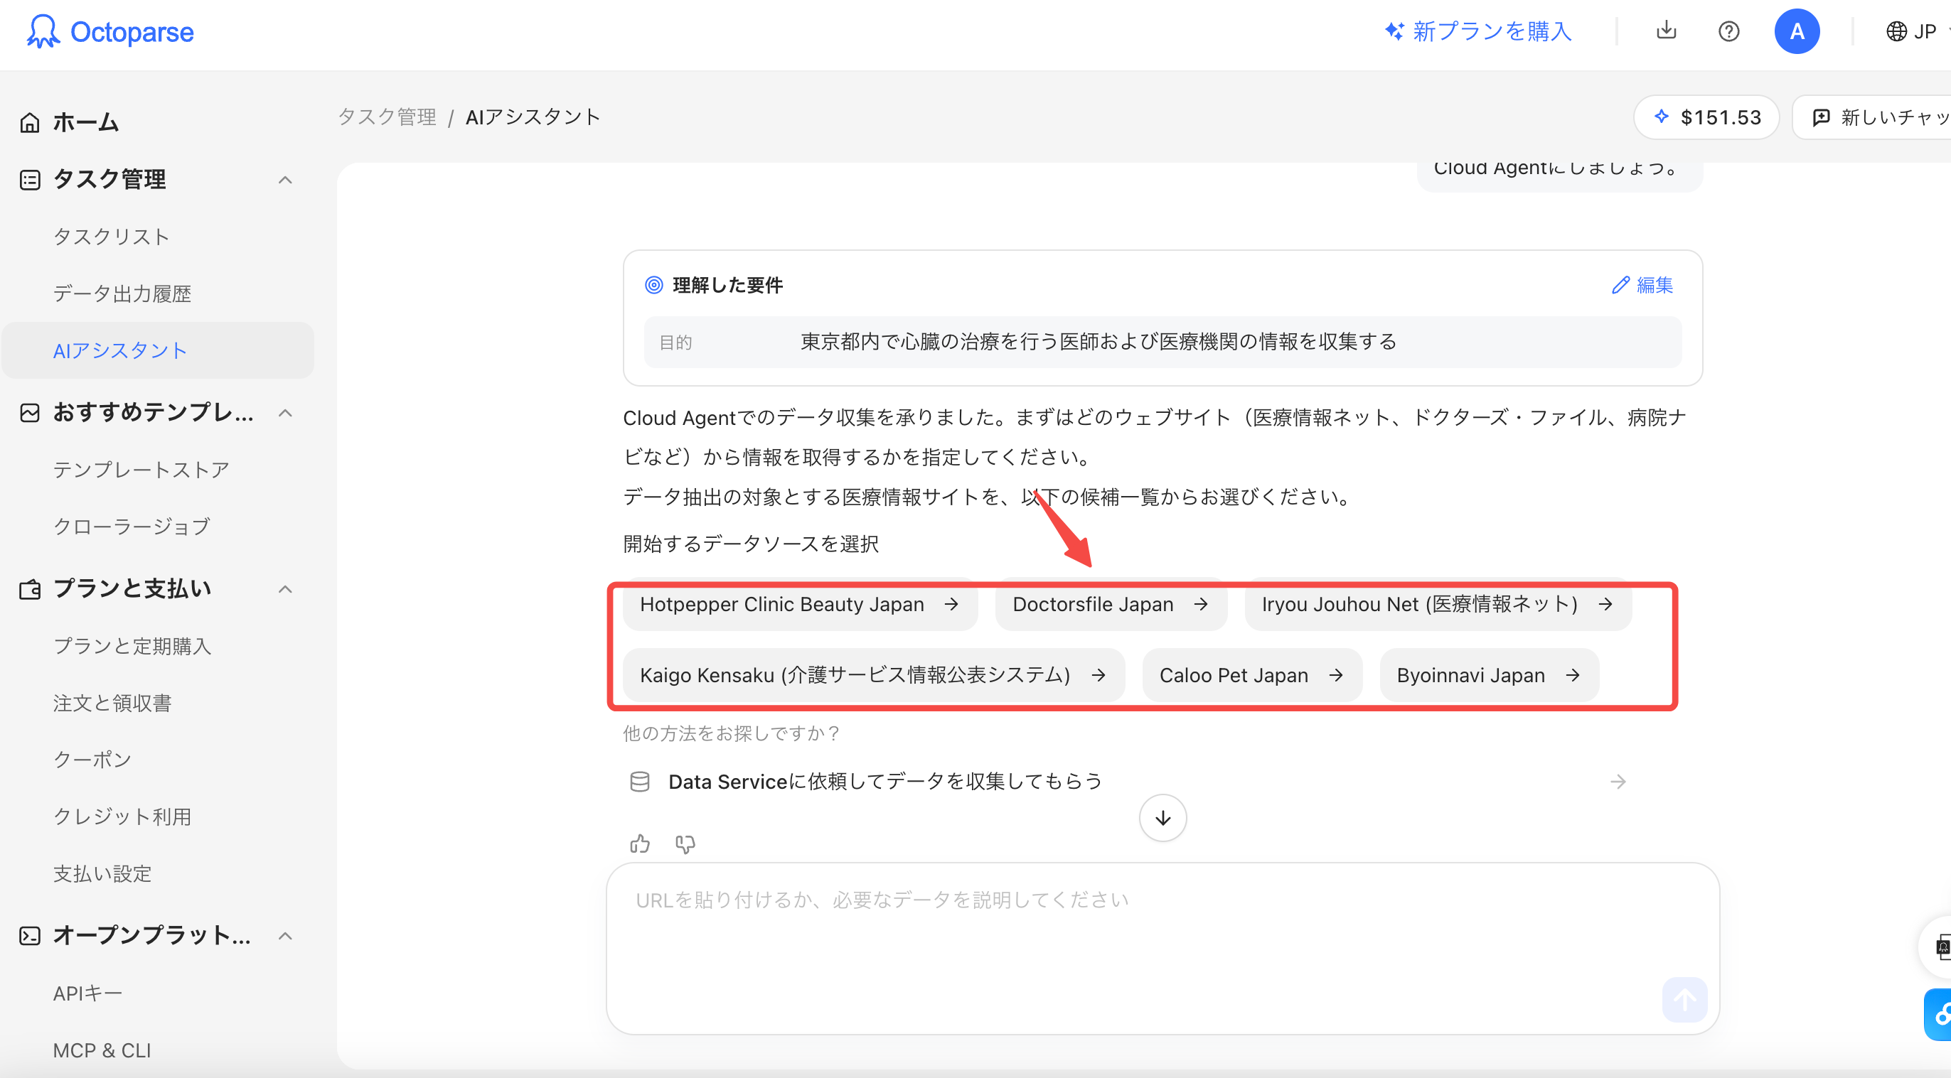Click the send arrow button

tap(1684, 1000)
